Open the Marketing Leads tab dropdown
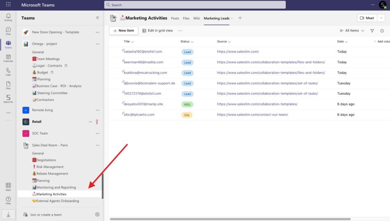The image size is (390, 221). 232,18
